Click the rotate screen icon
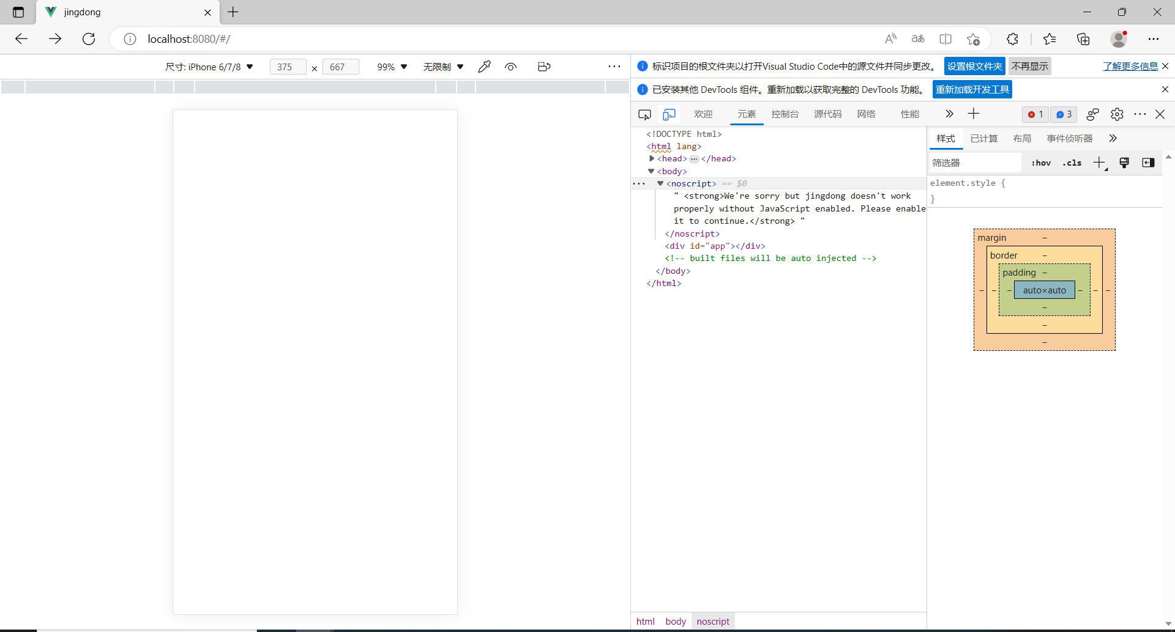This screenshot has width=1175, height=632. point(544,67)
